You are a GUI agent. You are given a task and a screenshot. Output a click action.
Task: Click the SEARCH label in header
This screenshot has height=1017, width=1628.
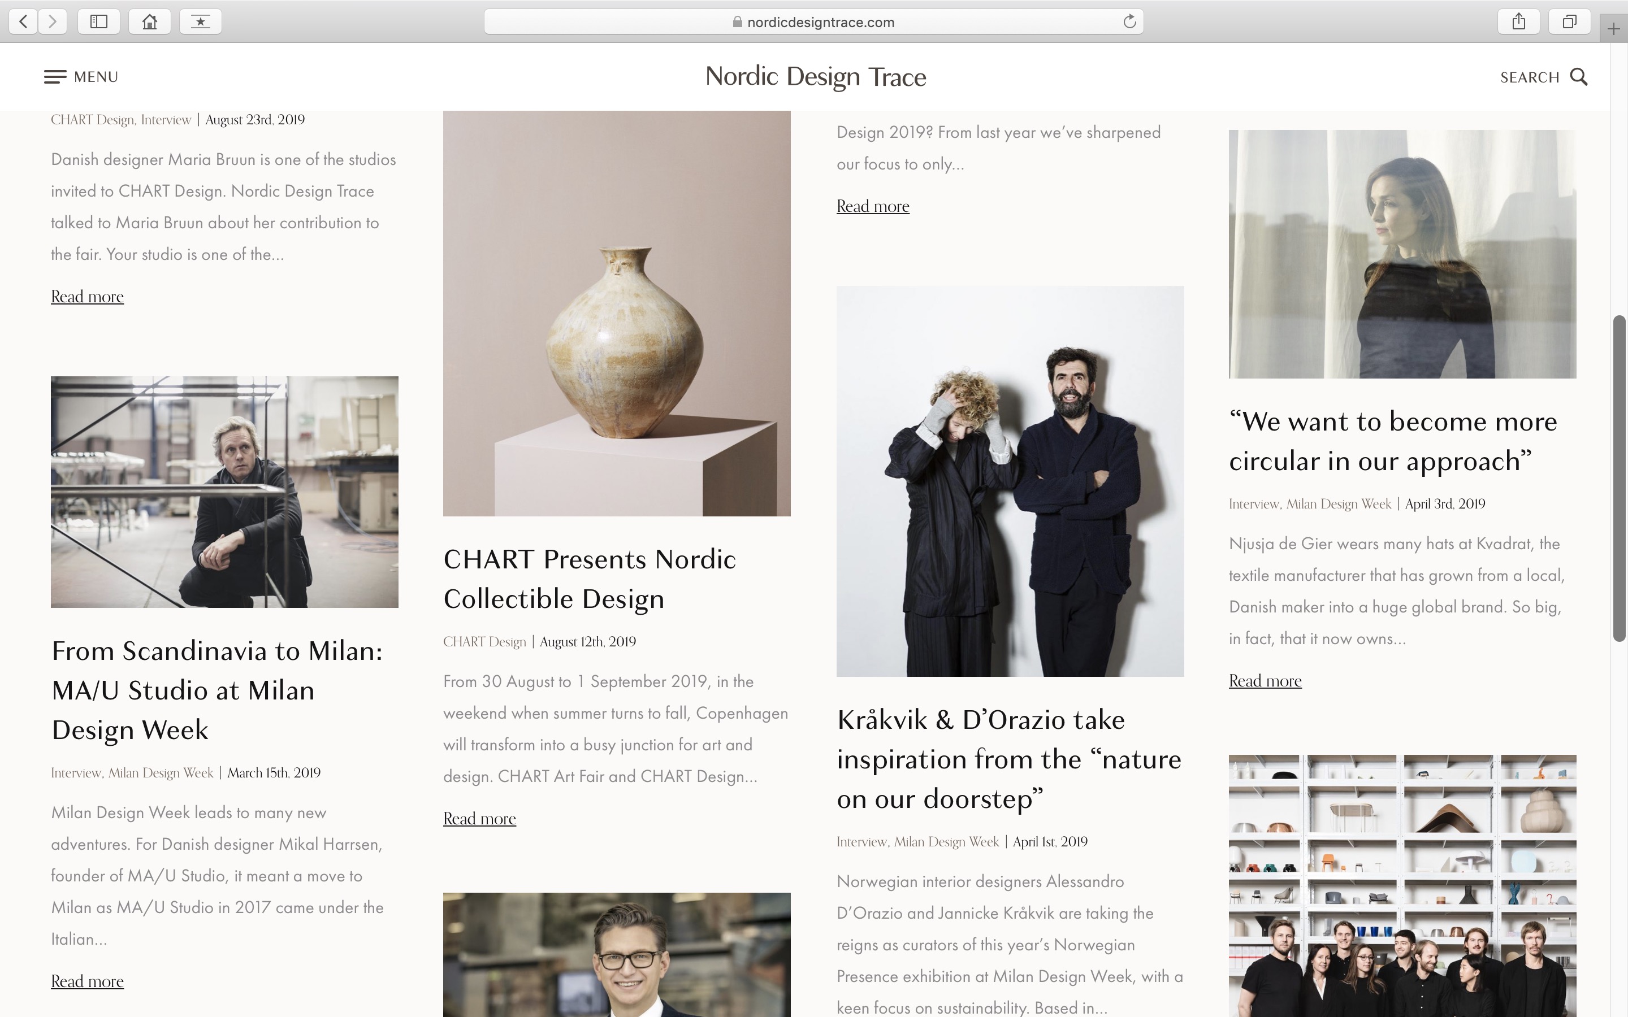pyautogui.click(x=1529, y=77)
